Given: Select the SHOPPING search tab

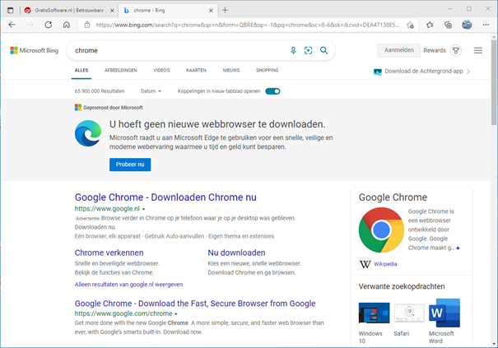Looking at the screenshot, I should tap(267, 70).
